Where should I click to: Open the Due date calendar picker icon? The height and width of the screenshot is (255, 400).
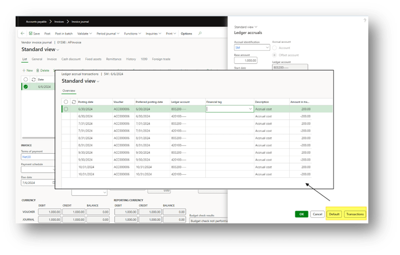[x=53, y=182]
